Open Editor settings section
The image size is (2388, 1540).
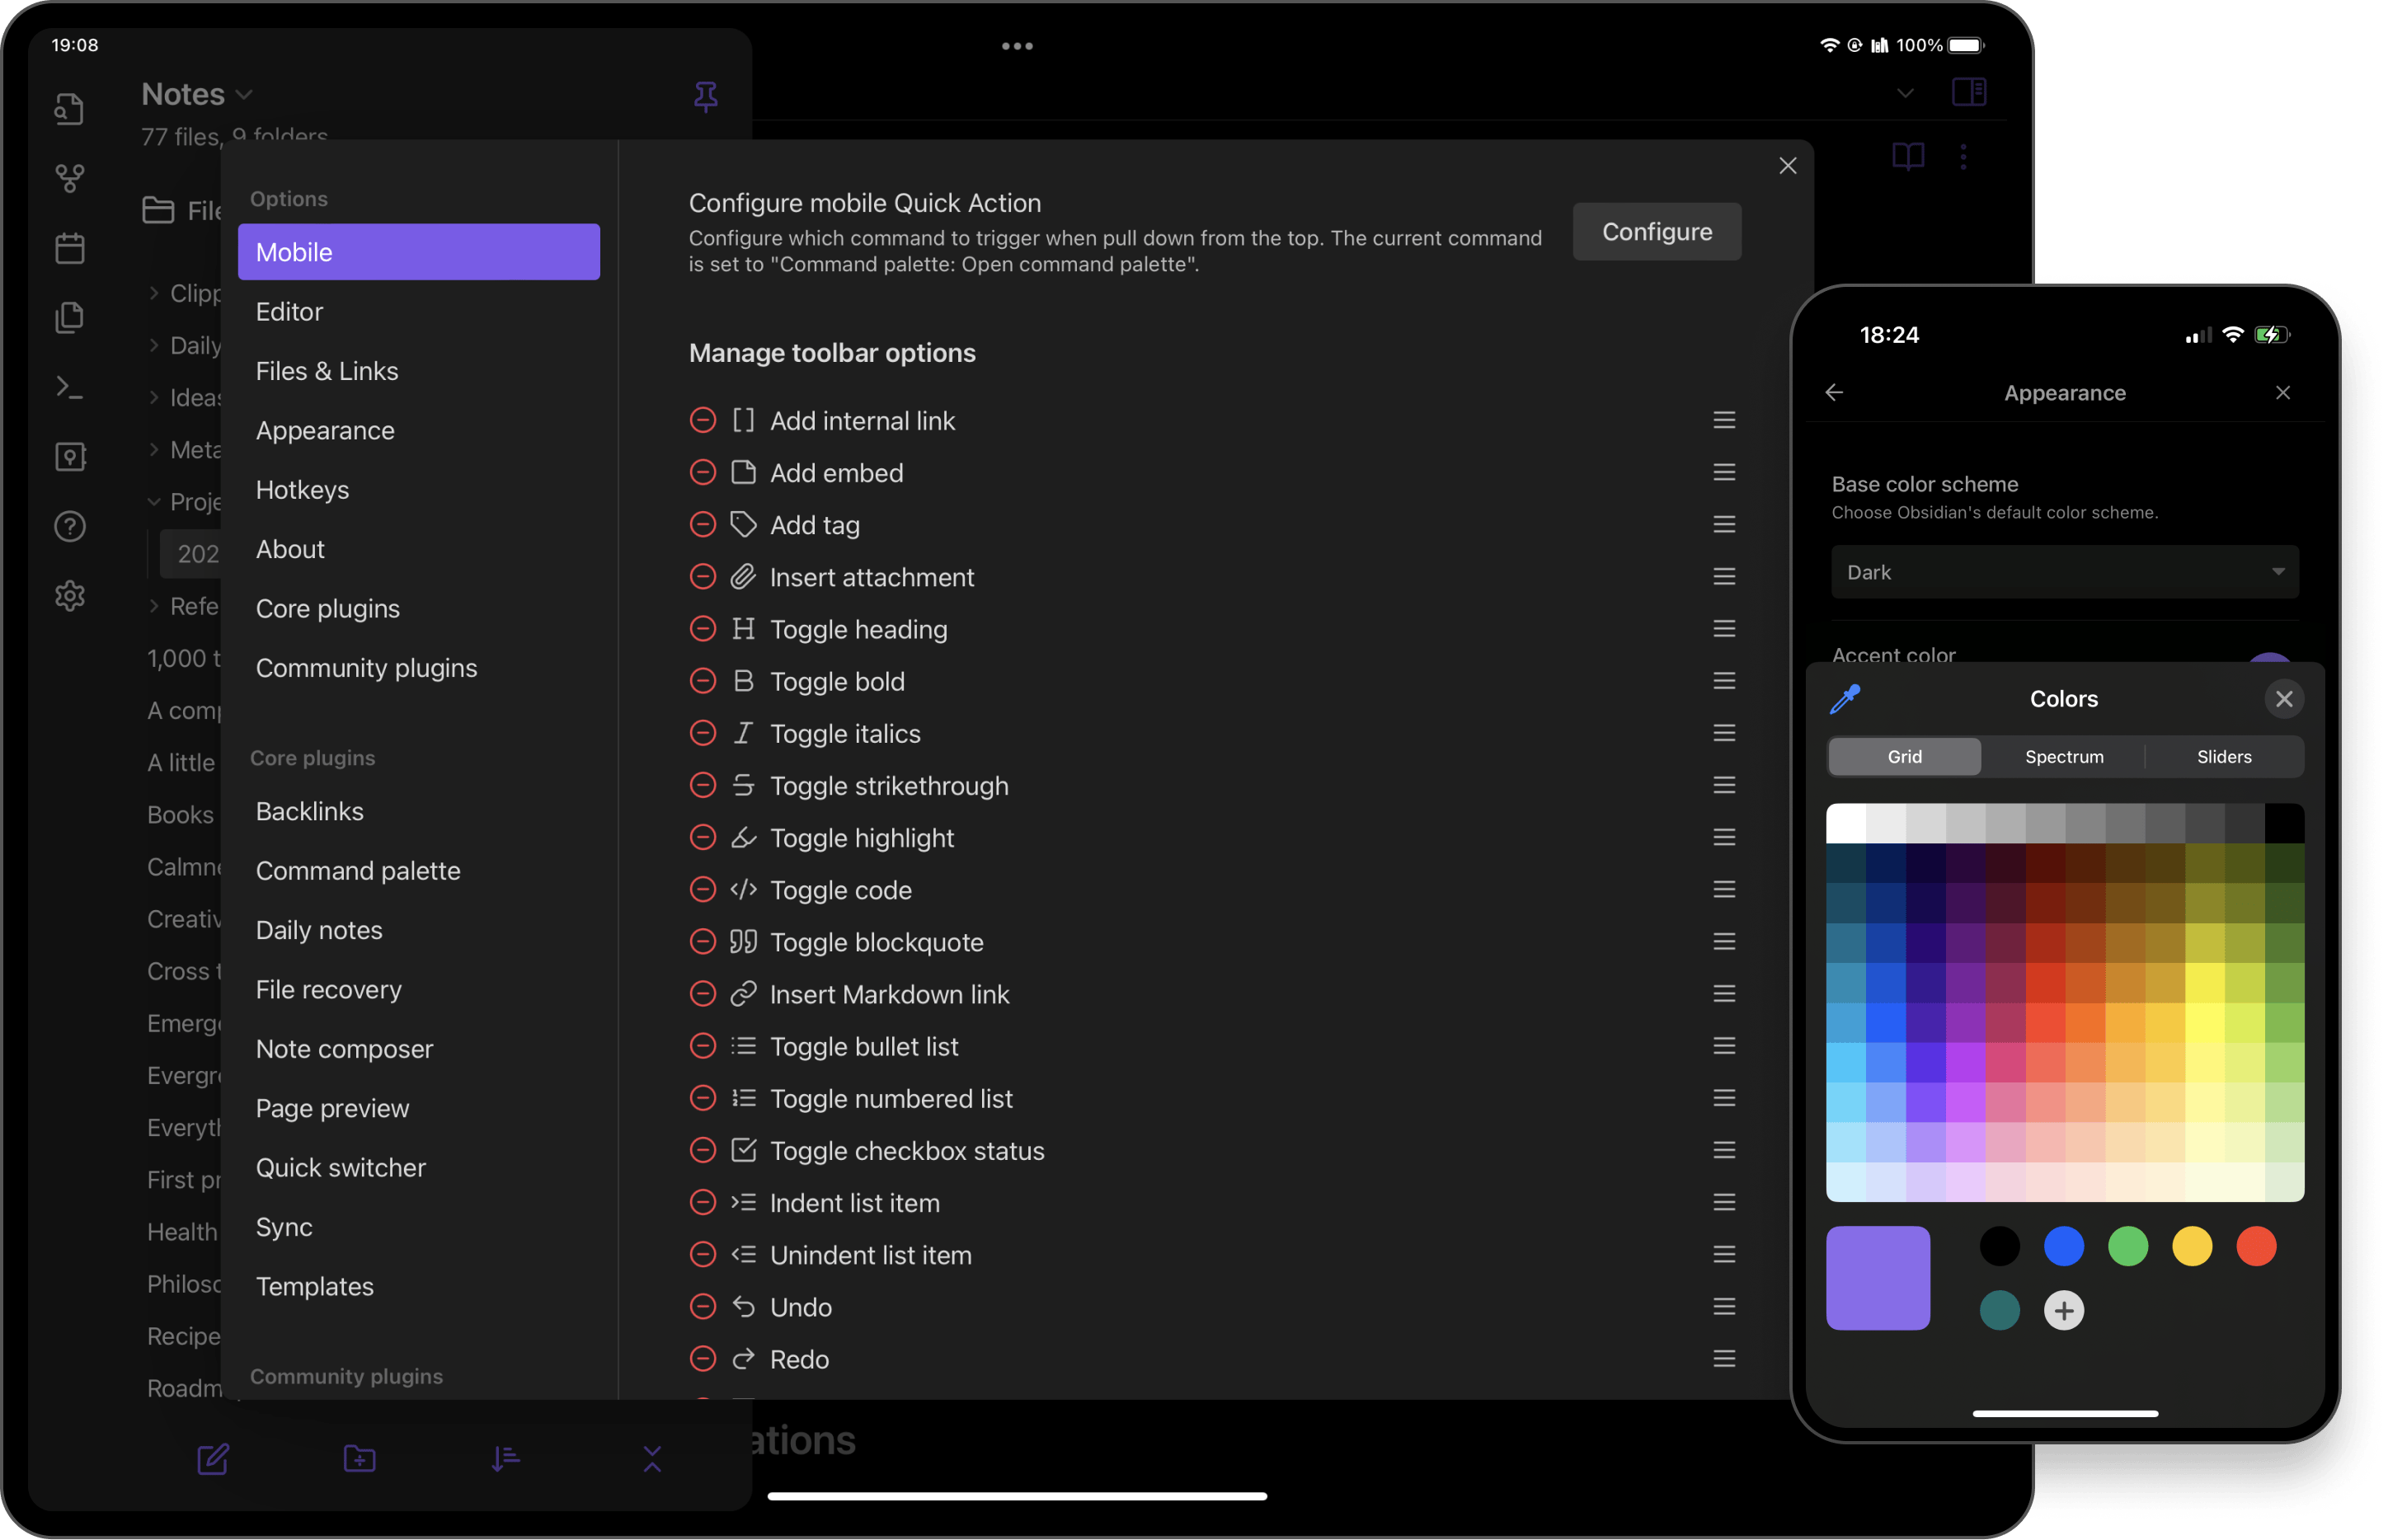[419, 311]
